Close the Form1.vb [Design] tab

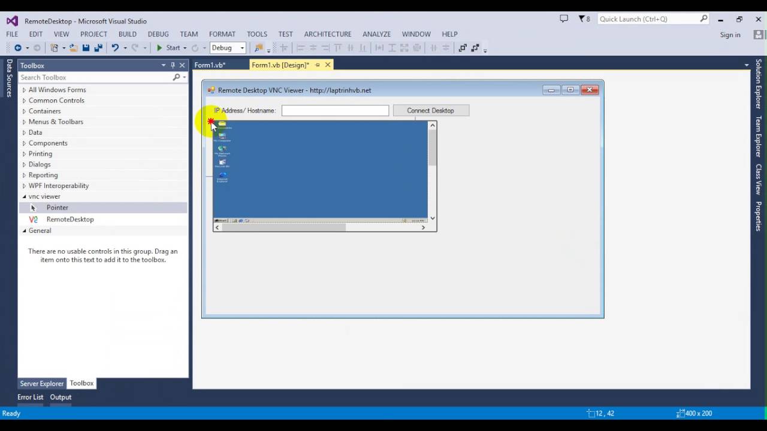(328, 65)
